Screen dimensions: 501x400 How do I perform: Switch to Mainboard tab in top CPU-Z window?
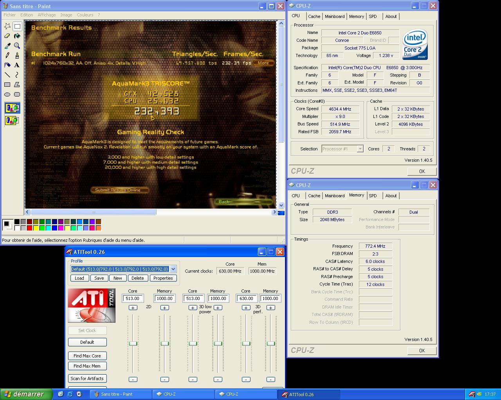pyautogui.click(x=335, y=16)
